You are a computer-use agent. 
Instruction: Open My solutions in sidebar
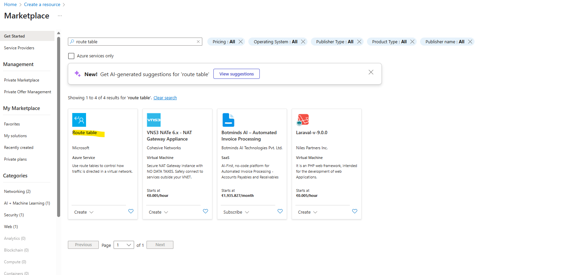(15, 136)
